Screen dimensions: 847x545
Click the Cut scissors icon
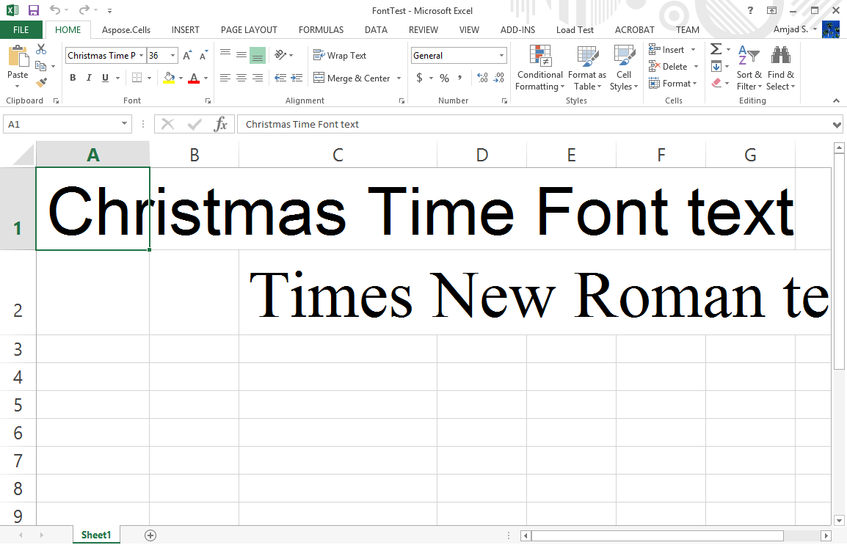coord(41,49)
